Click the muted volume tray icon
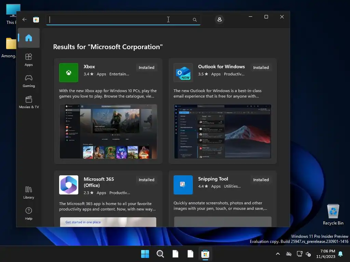This screenshot has width=350, height=262. (308, 254)
